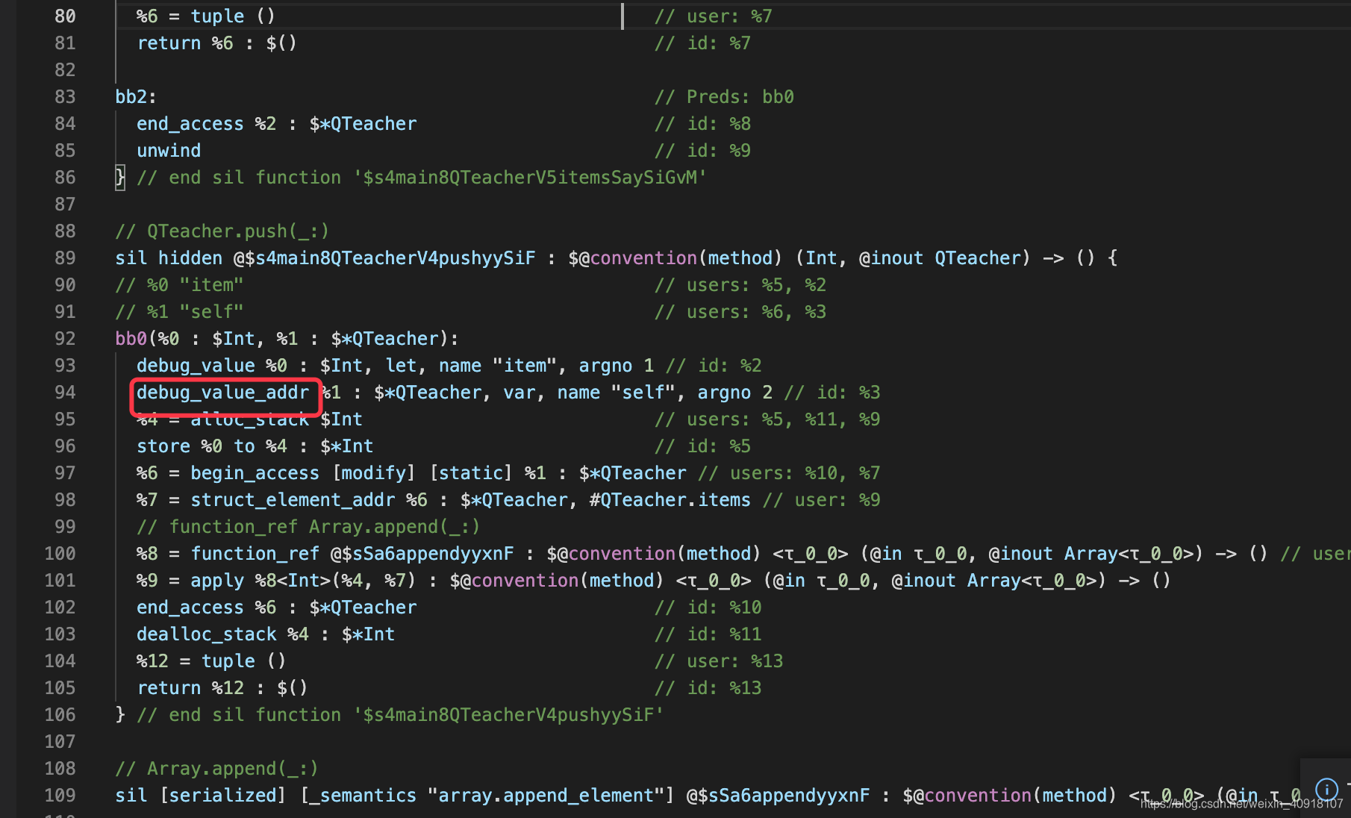
Task: Click '// users: %5, %11, %9' comment
Action: tap(767, 419)
